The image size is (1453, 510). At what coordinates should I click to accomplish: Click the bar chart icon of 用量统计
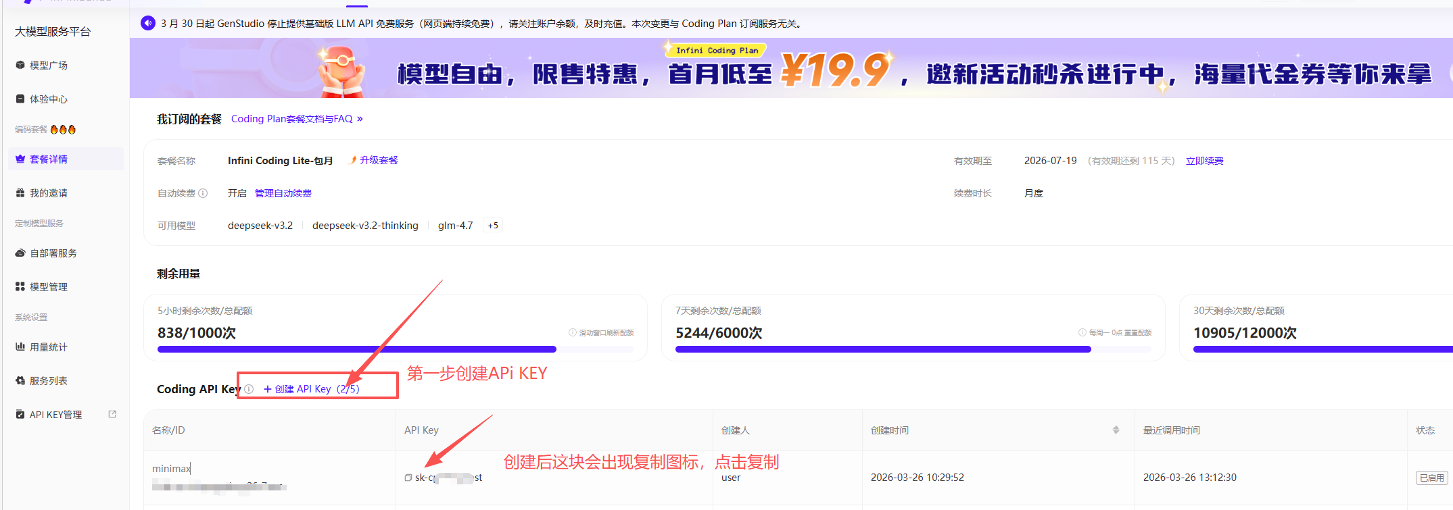[20, 347]
